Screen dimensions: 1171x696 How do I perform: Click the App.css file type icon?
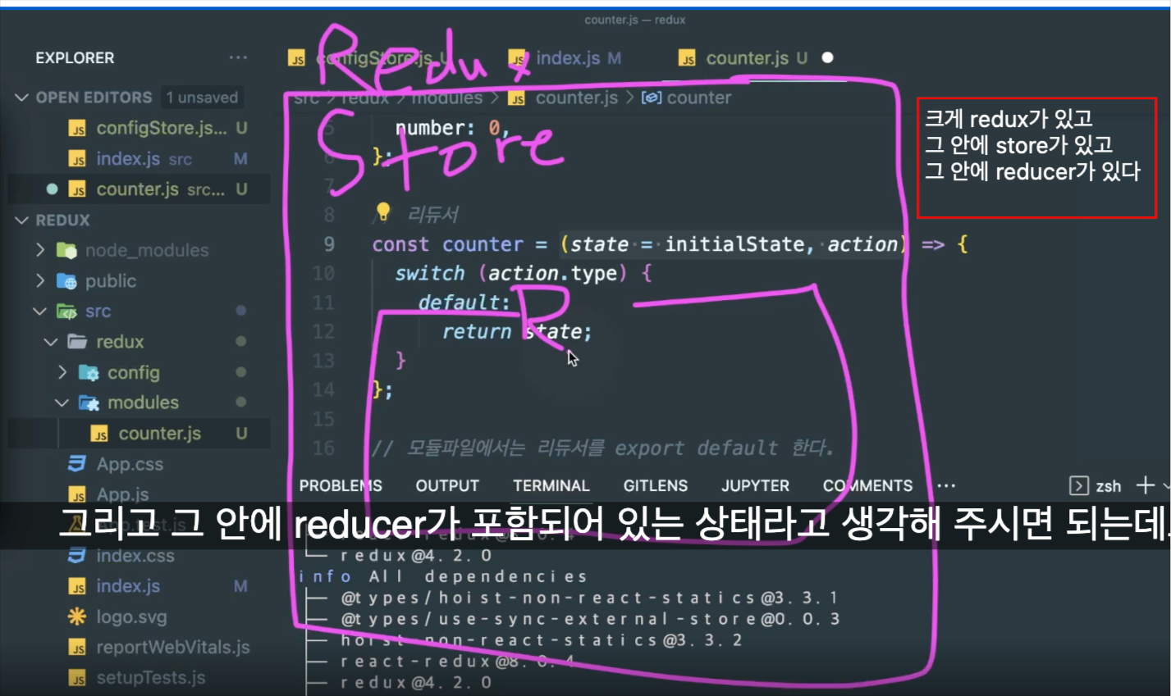(77, 463)
